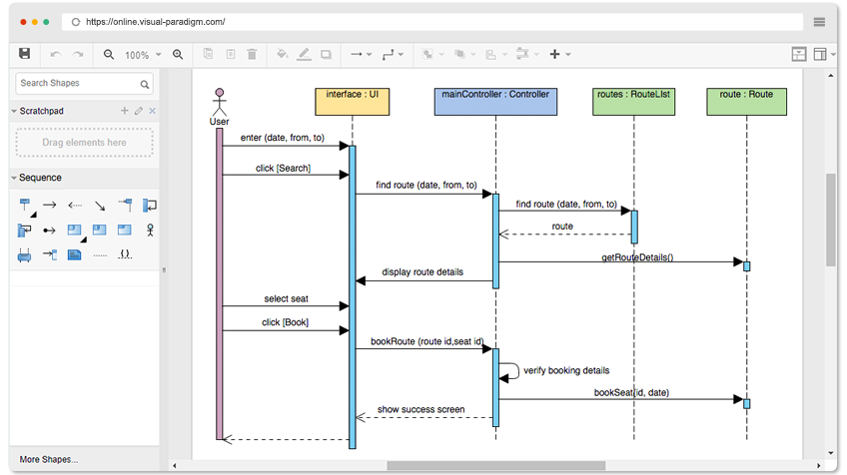Select the dotted Anchor line shape

click(100, 255)
